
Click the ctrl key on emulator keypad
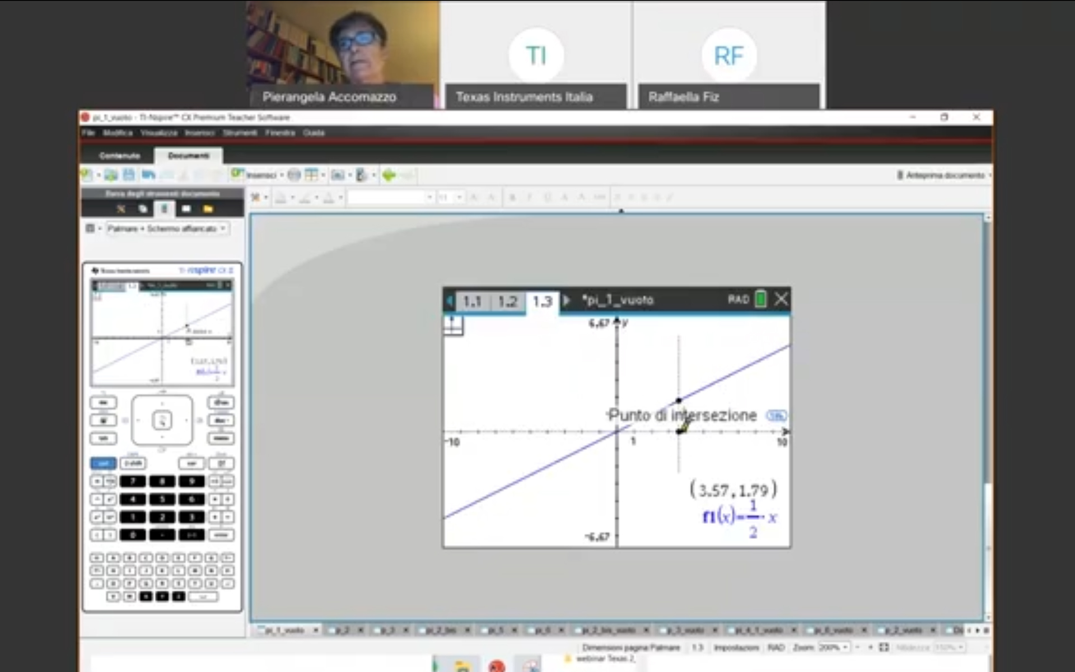[x=103, y=463]
